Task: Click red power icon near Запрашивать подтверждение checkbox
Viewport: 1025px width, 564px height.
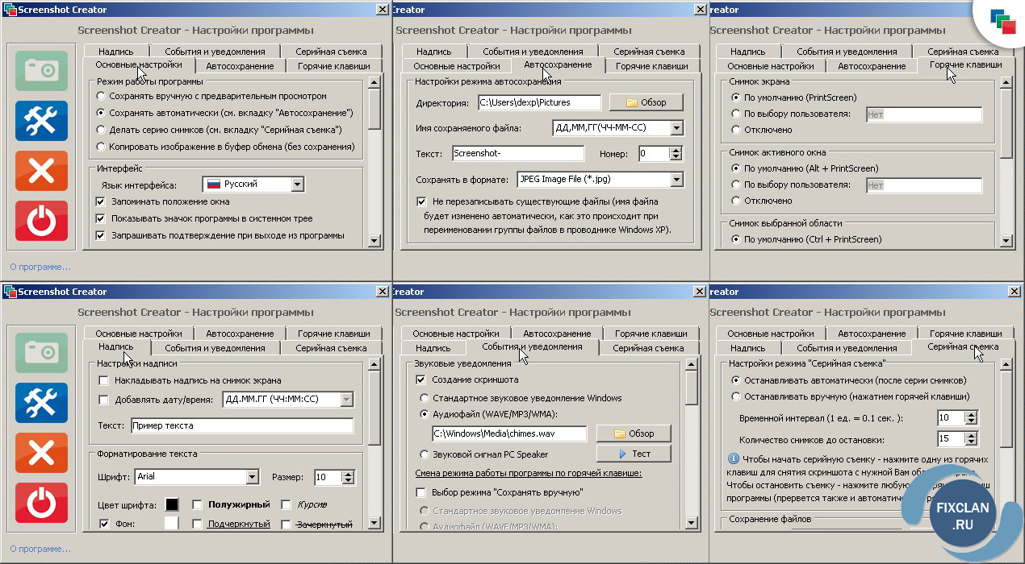Action: (41, 220)
